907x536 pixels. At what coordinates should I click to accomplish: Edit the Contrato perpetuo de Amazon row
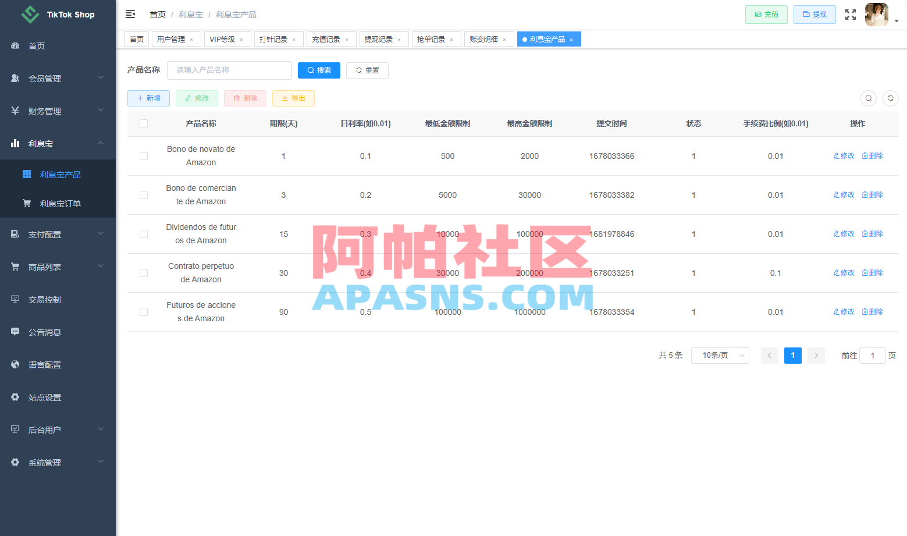click(x=844, y=273)
